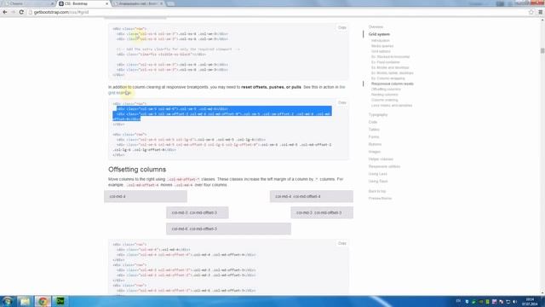Jump to Less mixins and variables
The height and width of the screenshot is (307, 545).
click(x=392, y=106)
